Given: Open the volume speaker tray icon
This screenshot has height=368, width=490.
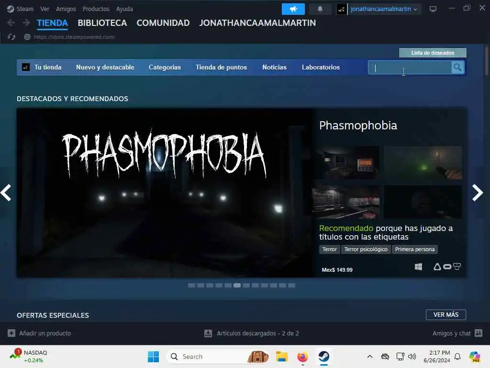Looking at the screenshot, I should (412, 356).
